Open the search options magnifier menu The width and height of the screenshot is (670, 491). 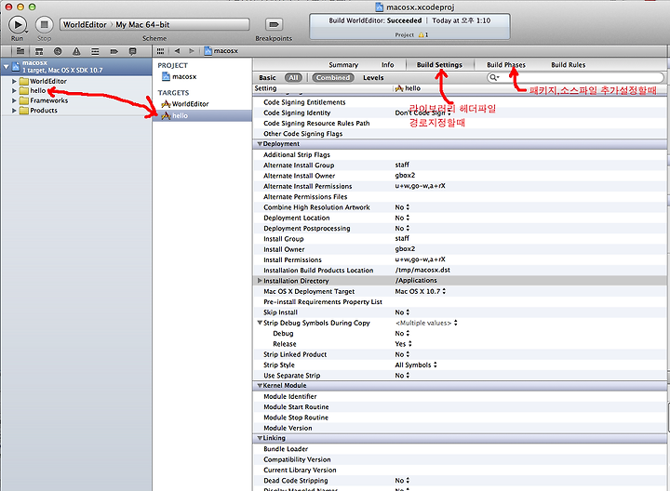coord(494,77)
